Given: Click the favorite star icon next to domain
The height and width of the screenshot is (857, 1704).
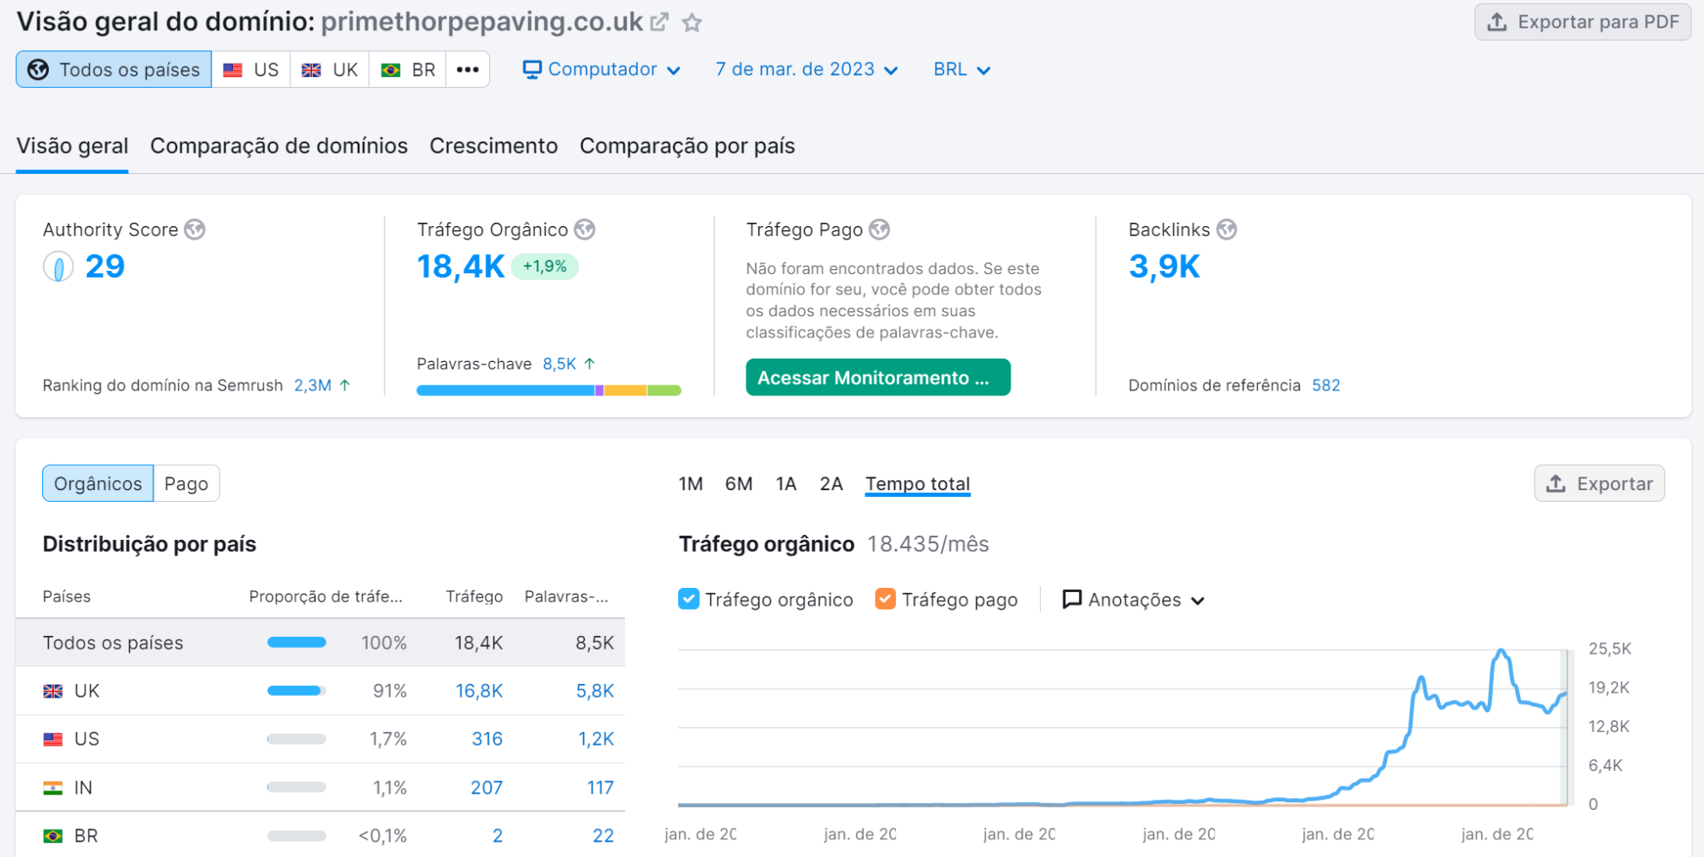Looking at the screenshot, I should point(692,23).
